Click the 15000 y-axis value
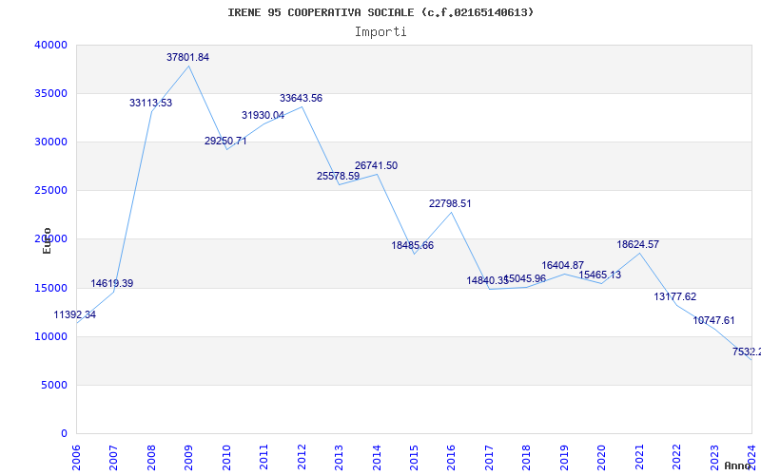The width and height of the screenshot is (761, 475). (51, 289)
